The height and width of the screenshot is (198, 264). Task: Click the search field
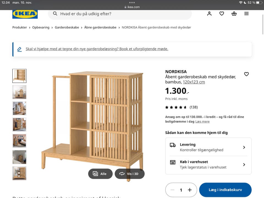[120, 14]
